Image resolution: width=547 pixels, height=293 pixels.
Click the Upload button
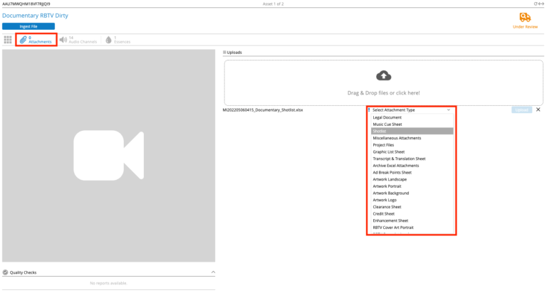pyautogui.click(x=521, y=110)
